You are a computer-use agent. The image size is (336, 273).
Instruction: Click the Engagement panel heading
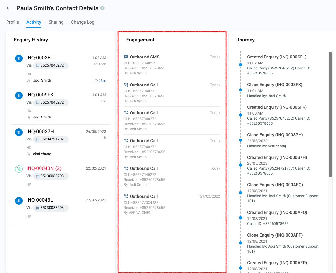(x=140, y=40)
